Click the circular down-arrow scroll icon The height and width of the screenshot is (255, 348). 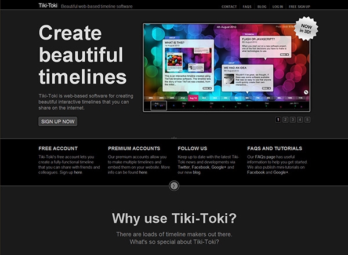tap(174, 185)
